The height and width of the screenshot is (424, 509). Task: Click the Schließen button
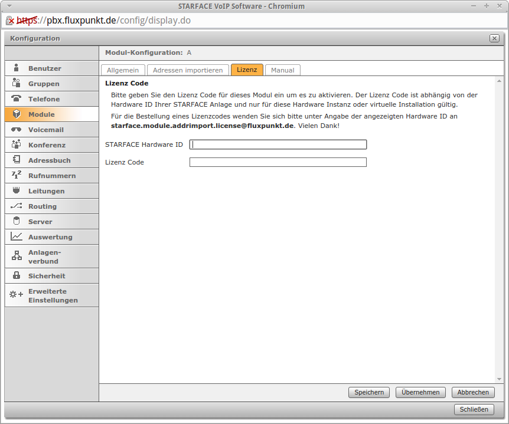pyautogui.click(x=474, y=409)
